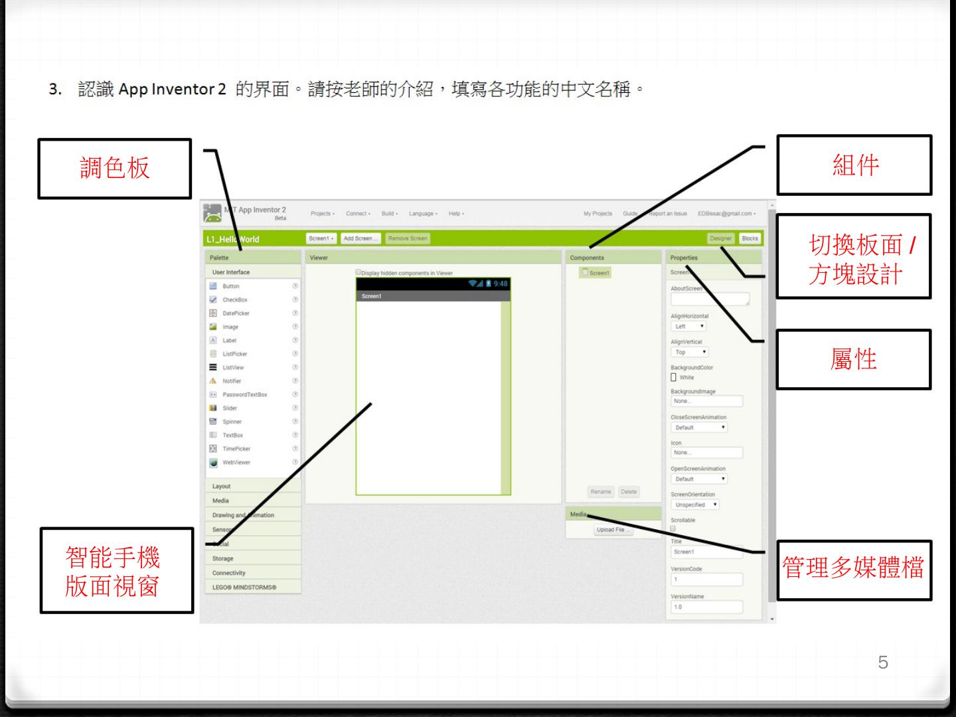Expand the Connectivity palette section

coord(253,573)
